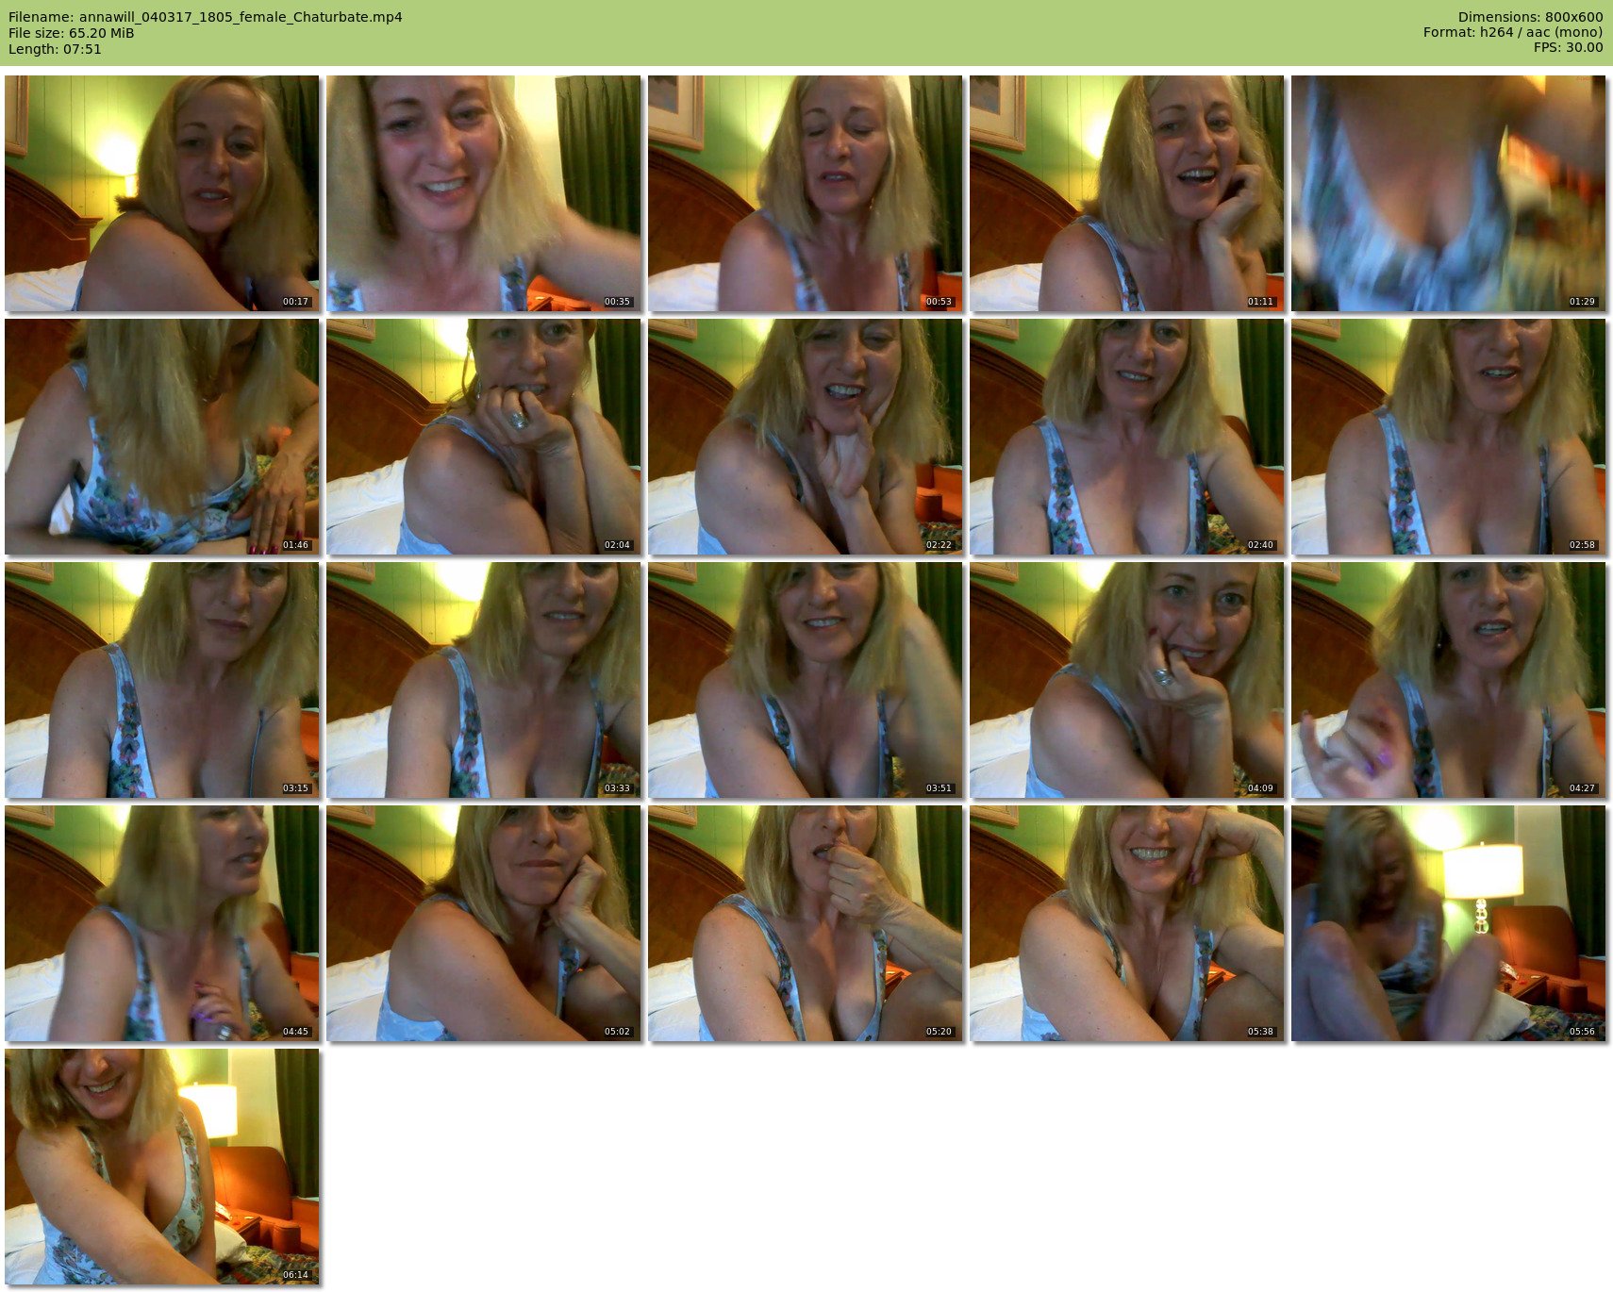Select the last thumbnail at 06:14

point(161,1167)
